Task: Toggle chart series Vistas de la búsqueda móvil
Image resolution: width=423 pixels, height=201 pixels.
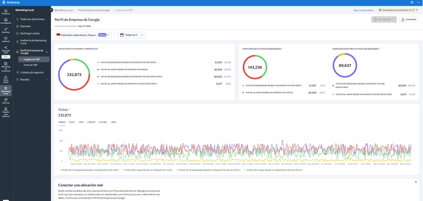Action: pyautogui.click(x=88, y=170)
